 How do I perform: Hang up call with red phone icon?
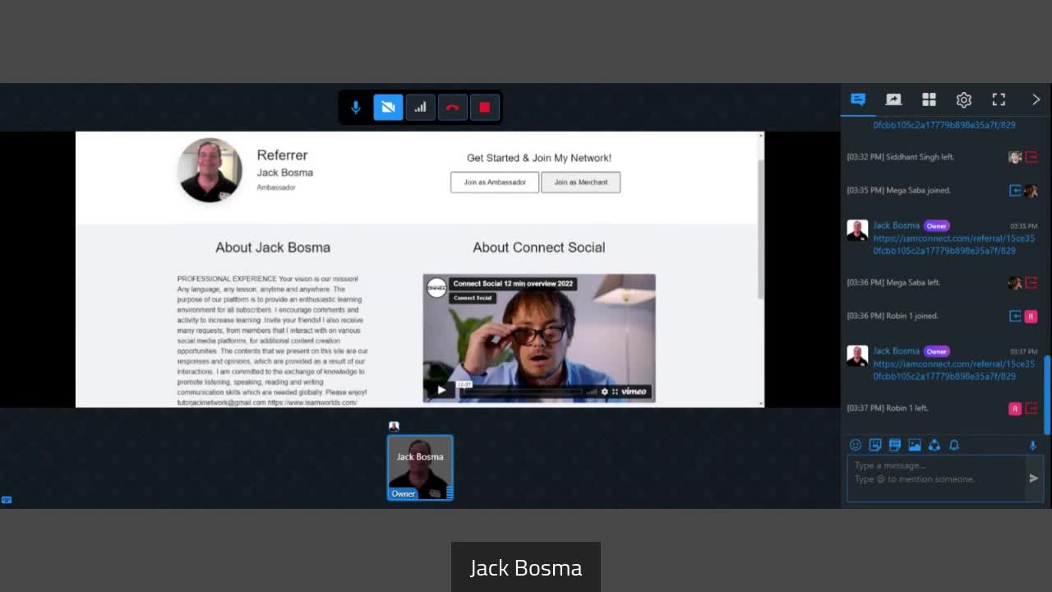(452, 108)
